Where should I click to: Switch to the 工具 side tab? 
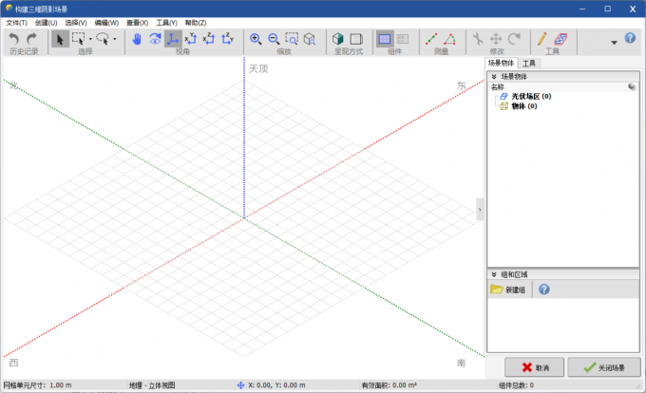(529, 64)
